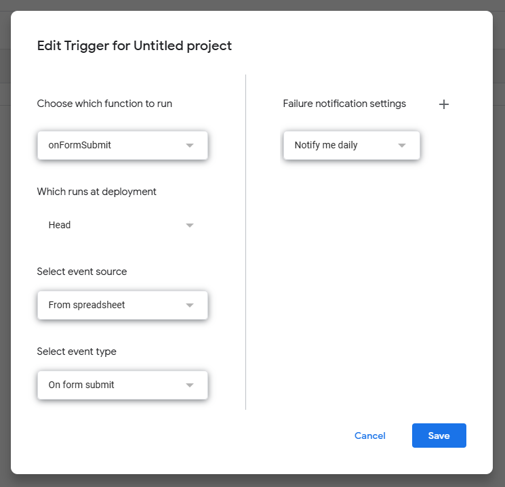The width and height of the screenshot is (505, 487).
Task: Open the onFormSubmit function dropdown
Action: pos(123,145)
